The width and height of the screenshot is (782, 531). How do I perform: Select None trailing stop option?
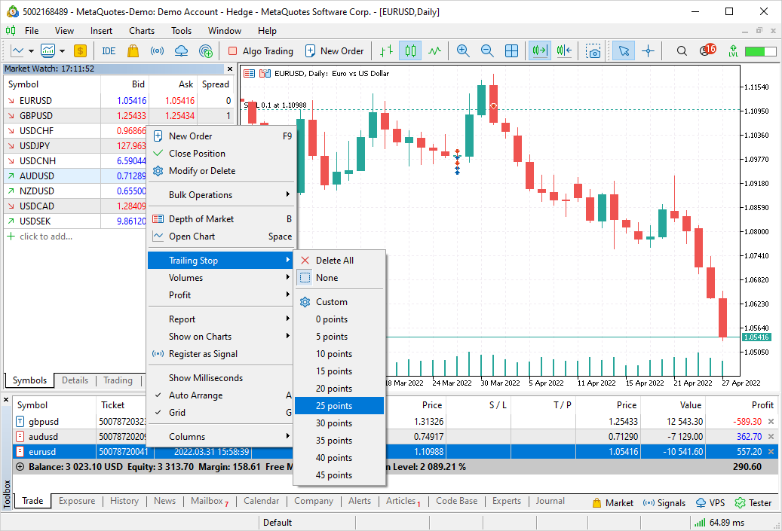click(327, 278)
